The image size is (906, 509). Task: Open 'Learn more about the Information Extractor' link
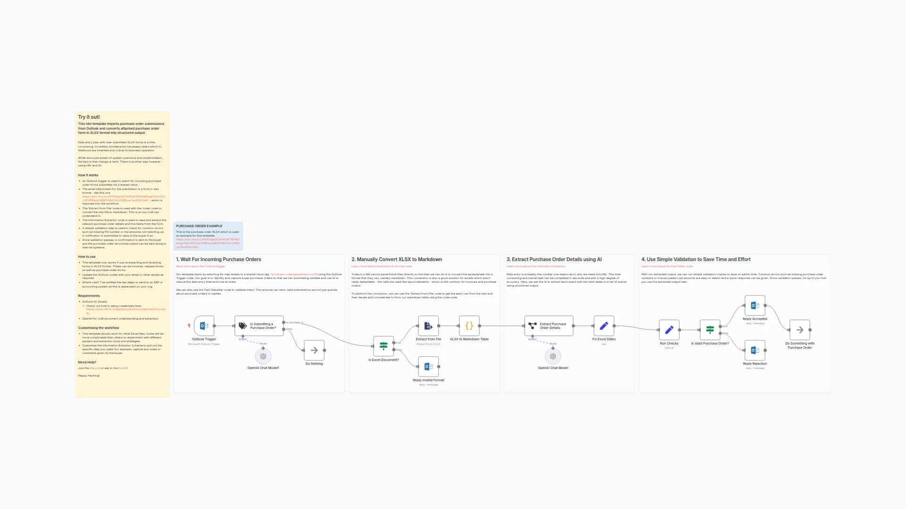click(536, 266)
